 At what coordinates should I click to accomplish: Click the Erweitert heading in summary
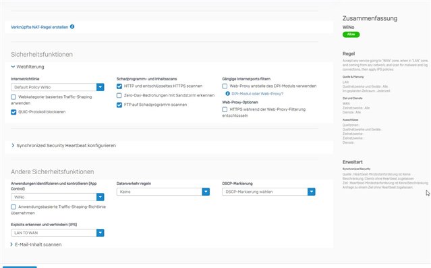pyautogui.click(x=352, y=162)
